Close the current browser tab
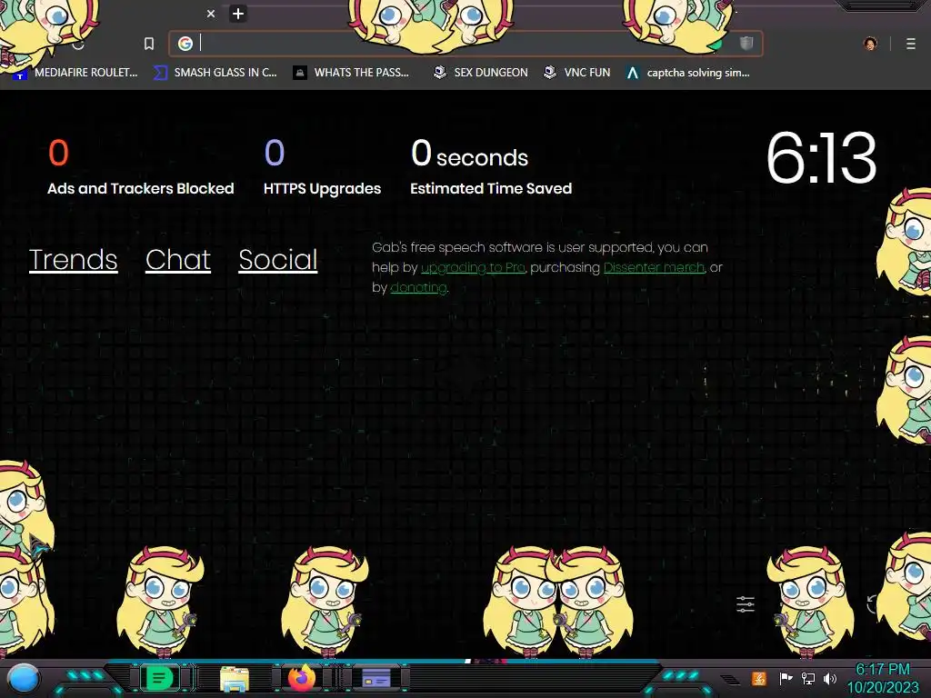Image resolution: width=931 pixels, height=698 pixels. click(211, 14)
